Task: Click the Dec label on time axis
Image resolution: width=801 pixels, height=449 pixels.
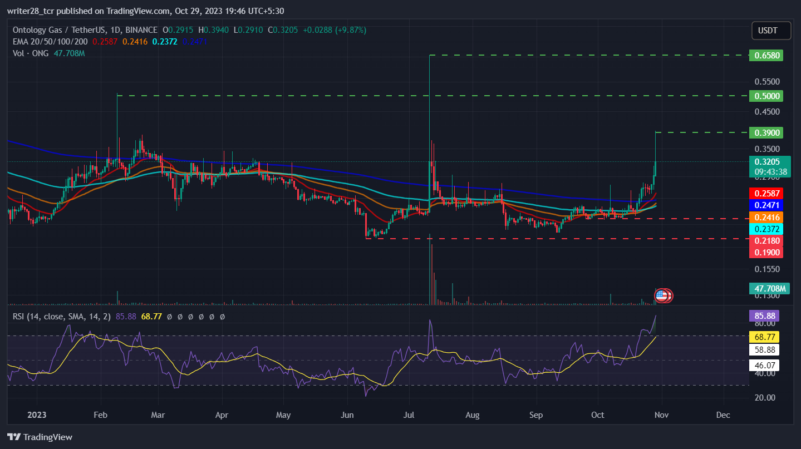Action: pos(723,415)
